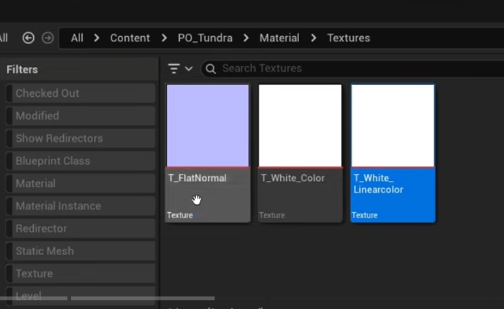Viewport: 504px width, 309px height.
Task: Enable the Blueprint Class filter
Action: tap(80, 161)
